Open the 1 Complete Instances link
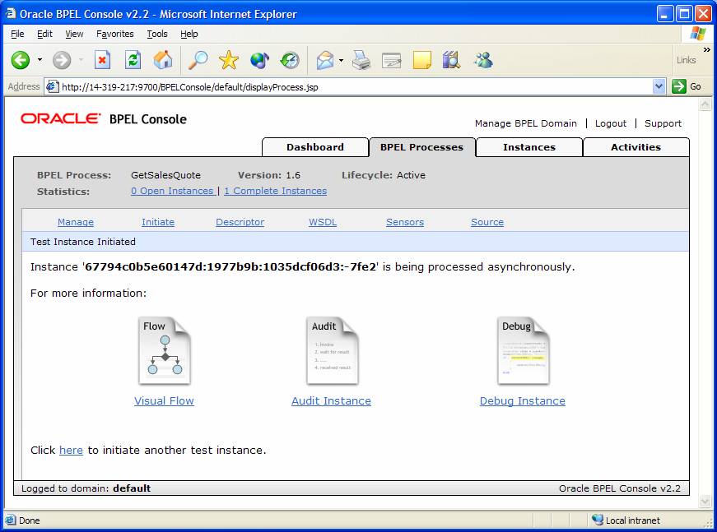Viewport: 717px width, 532px height. 275,191
